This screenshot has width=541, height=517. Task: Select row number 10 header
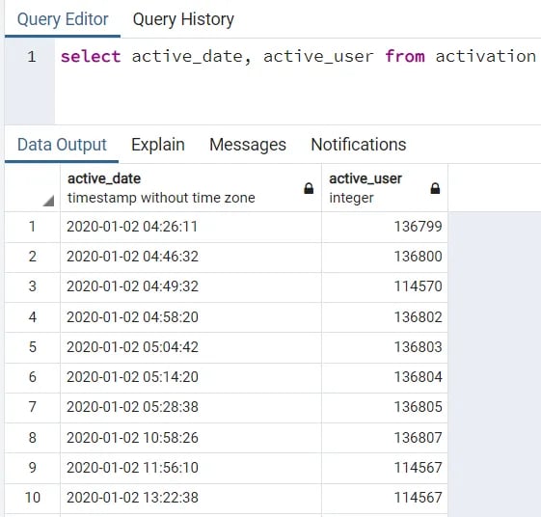[32, 498]
